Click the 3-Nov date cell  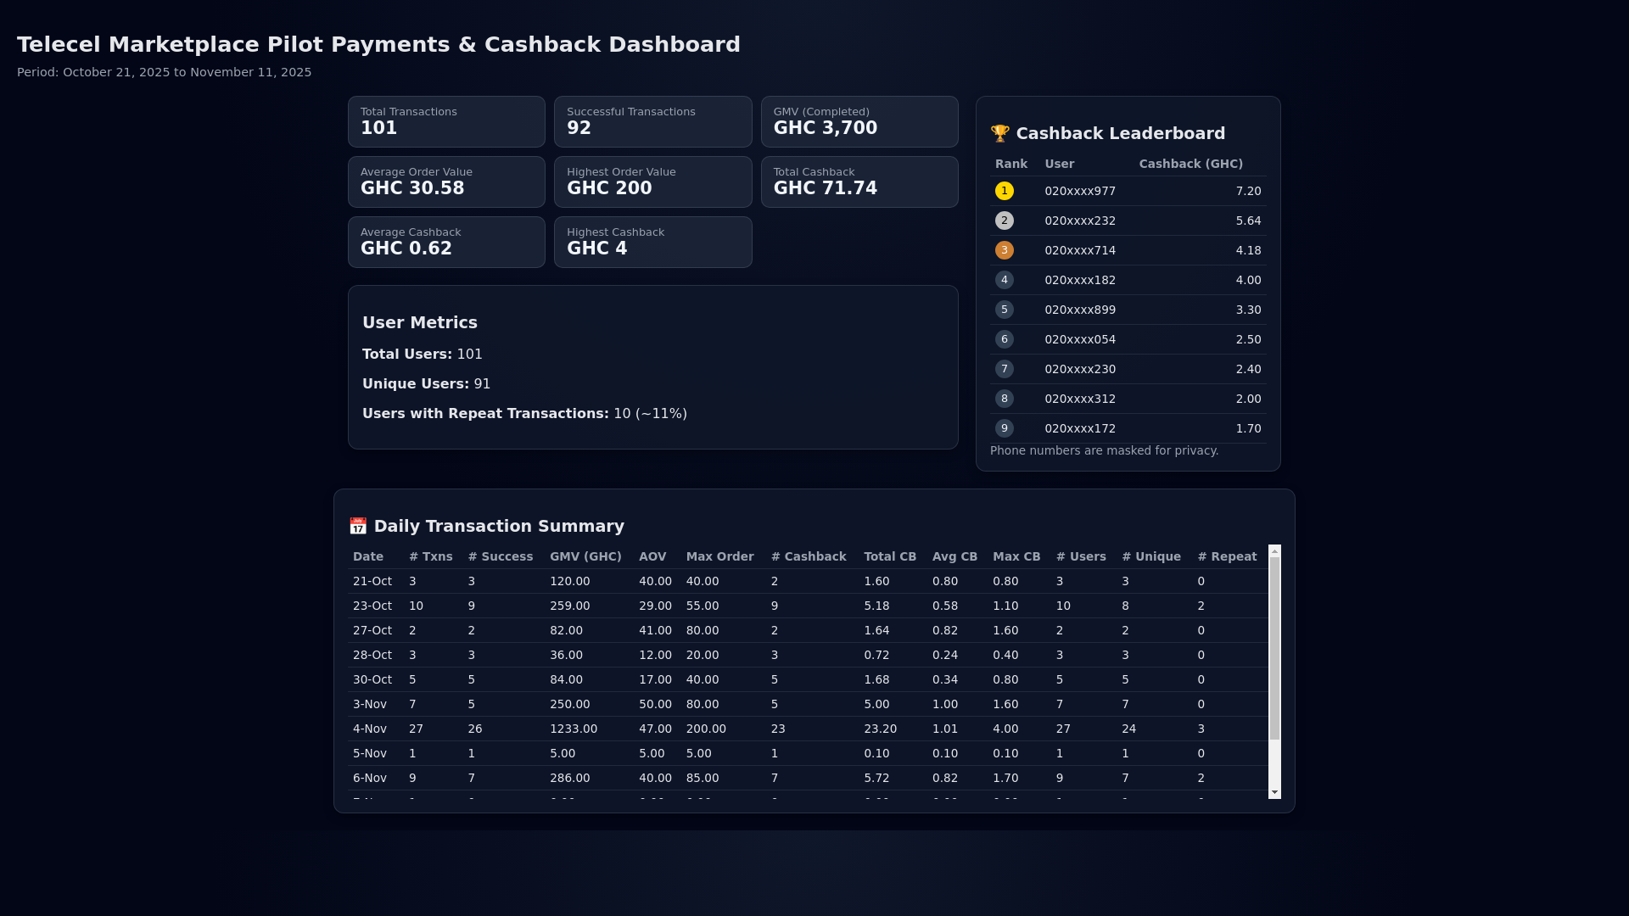370,704
